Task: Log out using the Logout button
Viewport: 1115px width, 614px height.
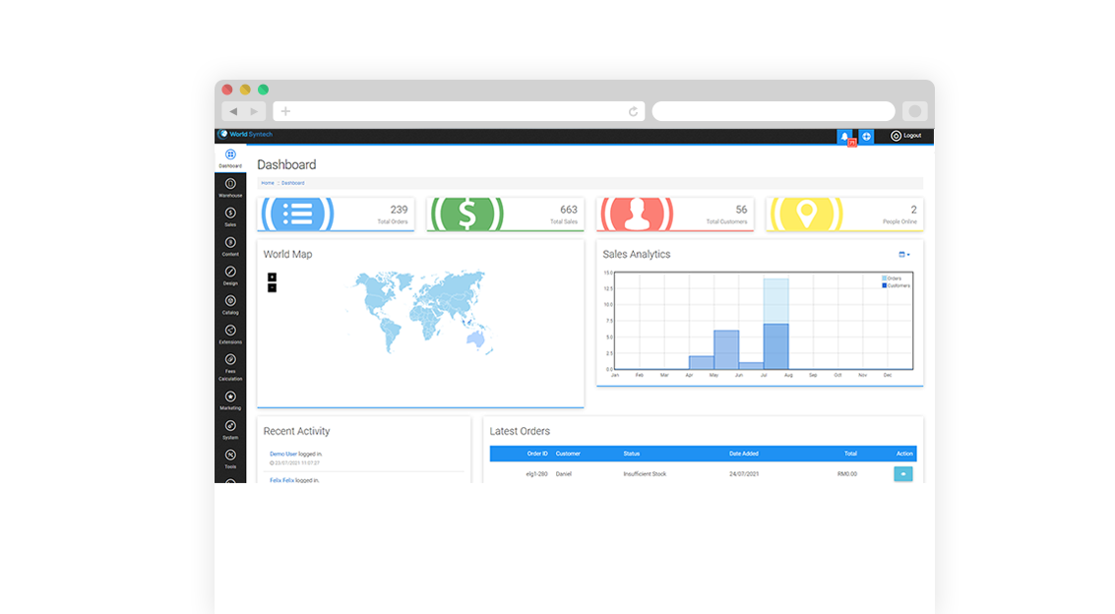Action: coord(906,136)
